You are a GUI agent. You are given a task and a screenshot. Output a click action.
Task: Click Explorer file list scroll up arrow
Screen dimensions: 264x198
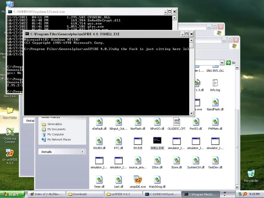point(237,68)
